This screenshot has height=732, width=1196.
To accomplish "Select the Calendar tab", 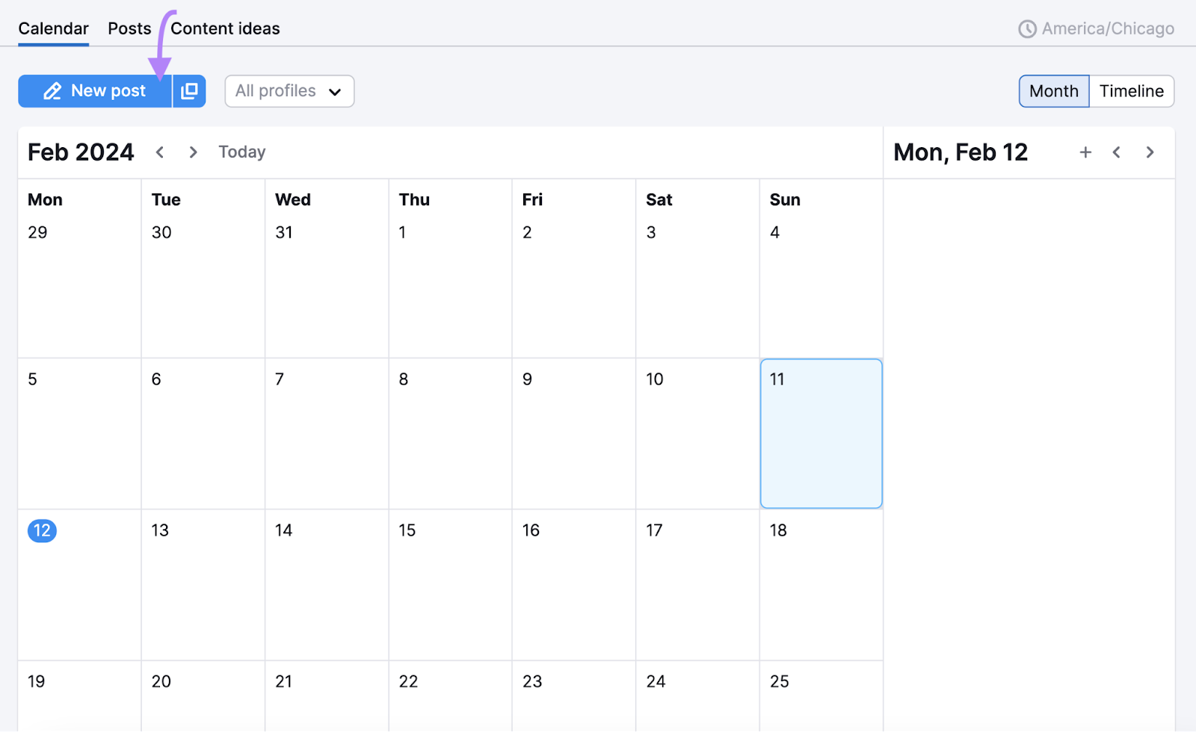I will pyautogui.click(x=53, y=28).
